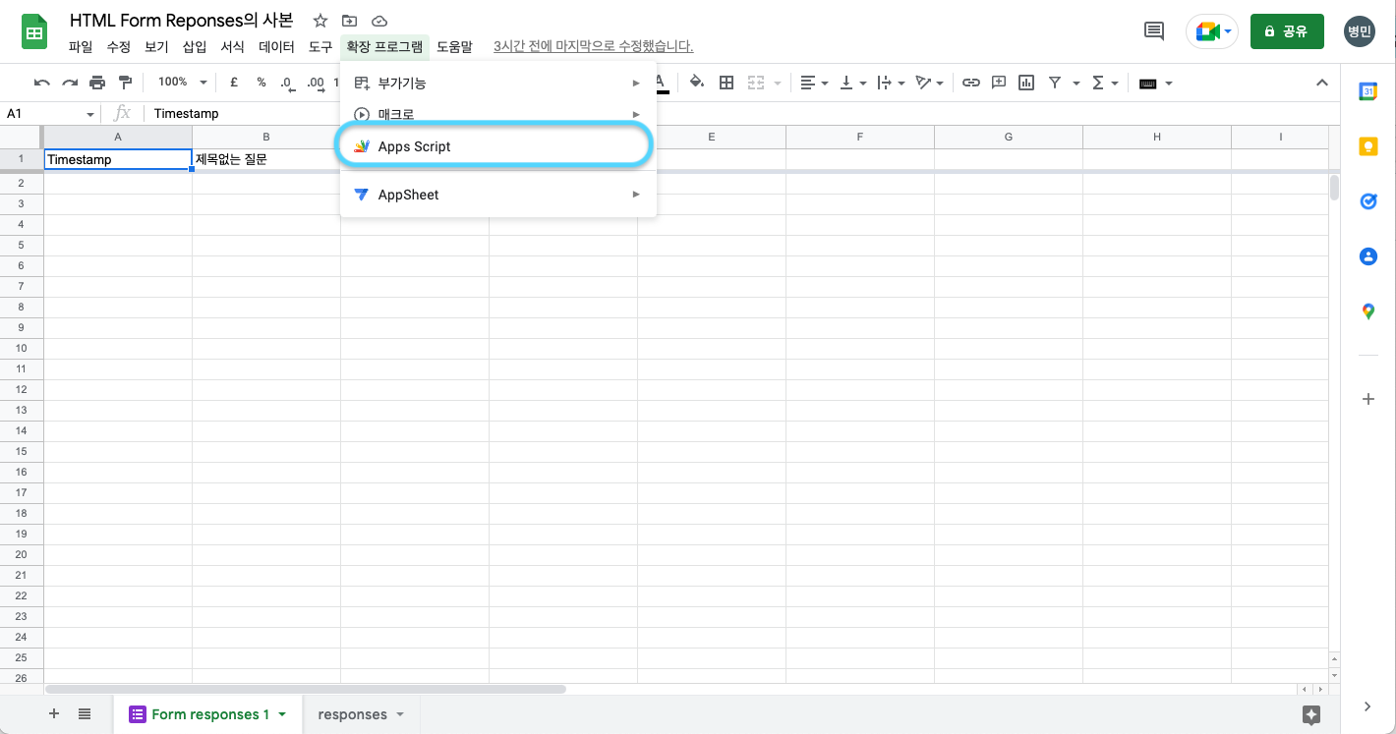1396x734 pixels.
Task: Click the Print icon
Action: [97, 83]
